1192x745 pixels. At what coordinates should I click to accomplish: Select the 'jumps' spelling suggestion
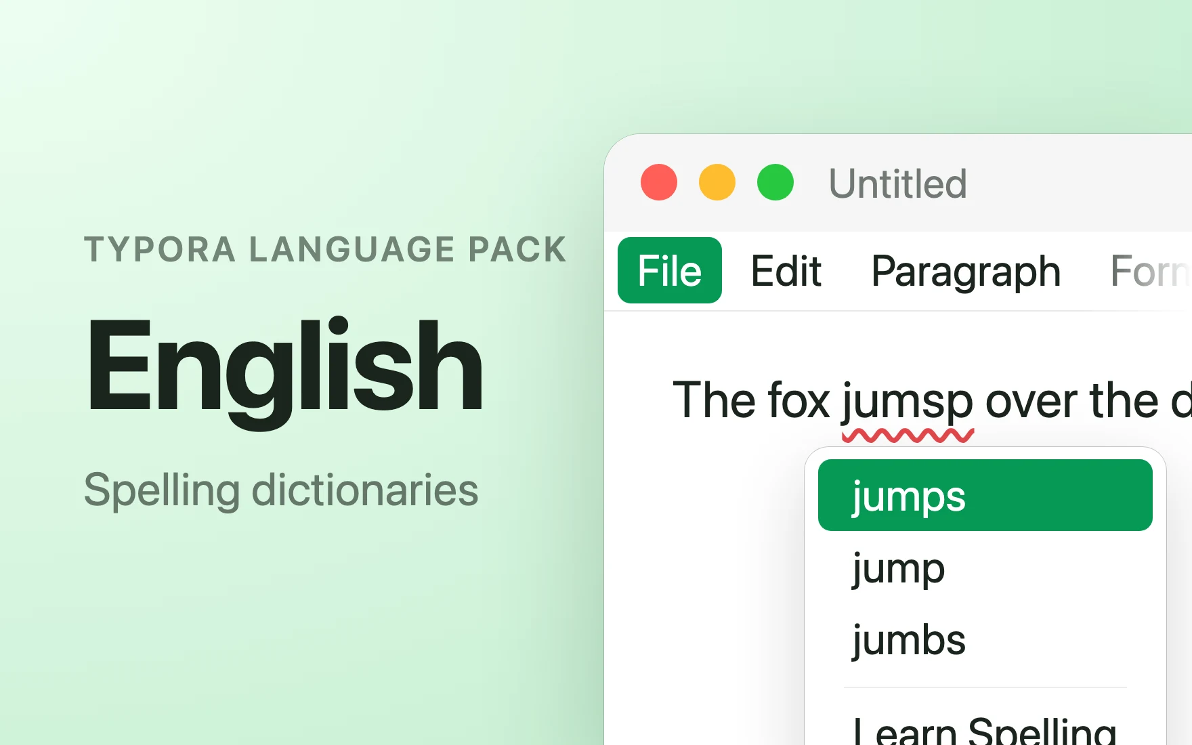pyautogui.click(x=985, y=495)
